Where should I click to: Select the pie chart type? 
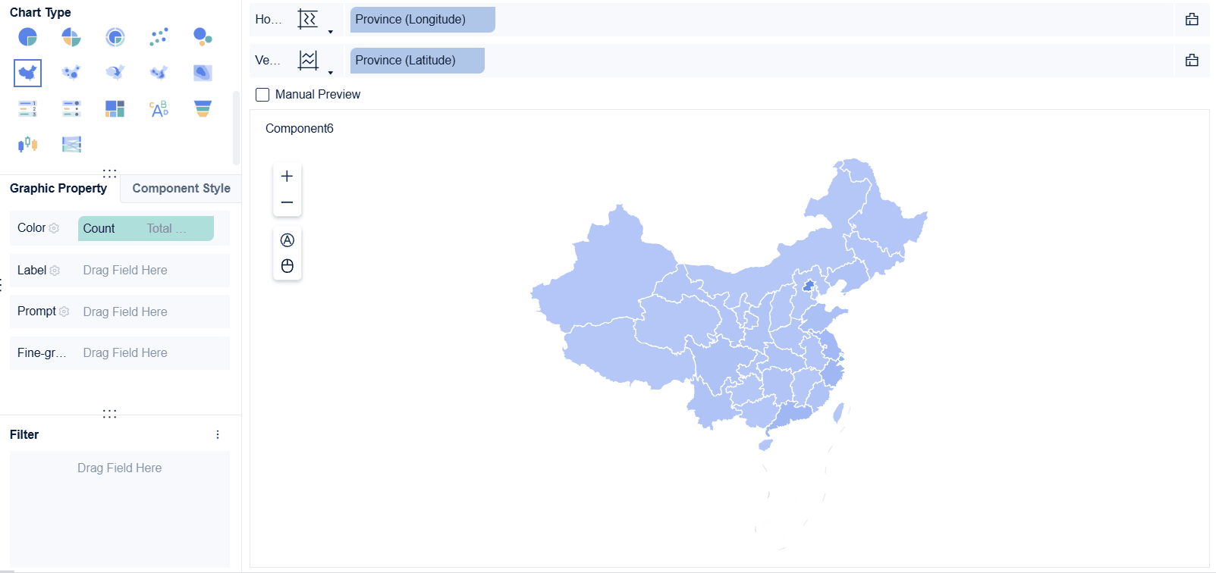(x=28, y=37)
